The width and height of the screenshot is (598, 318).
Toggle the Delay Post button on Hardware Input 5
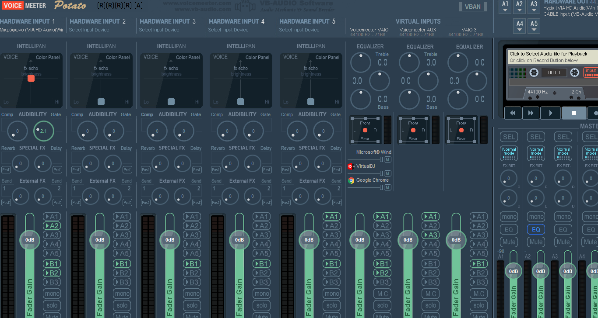click(337, 169)
